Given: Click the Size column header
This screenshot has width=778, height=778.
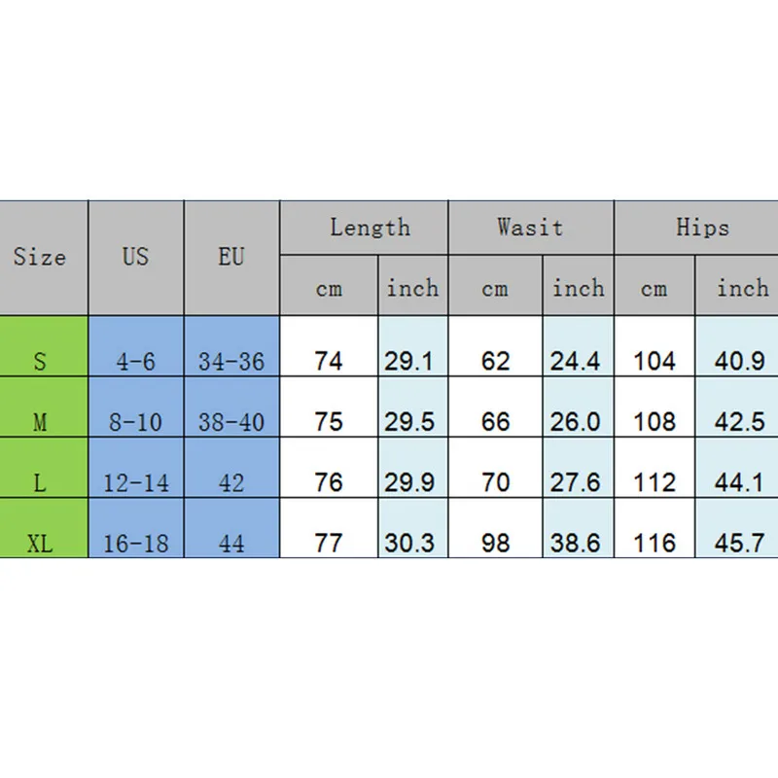Looking at the screenshot, I should tap(41, 258).
